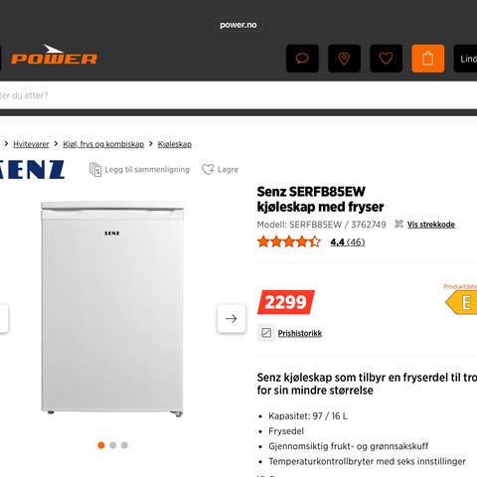Open the favorites heart icon in header
Image resolution: width=477 pixels, height=477 pixels.
point(386,59)
